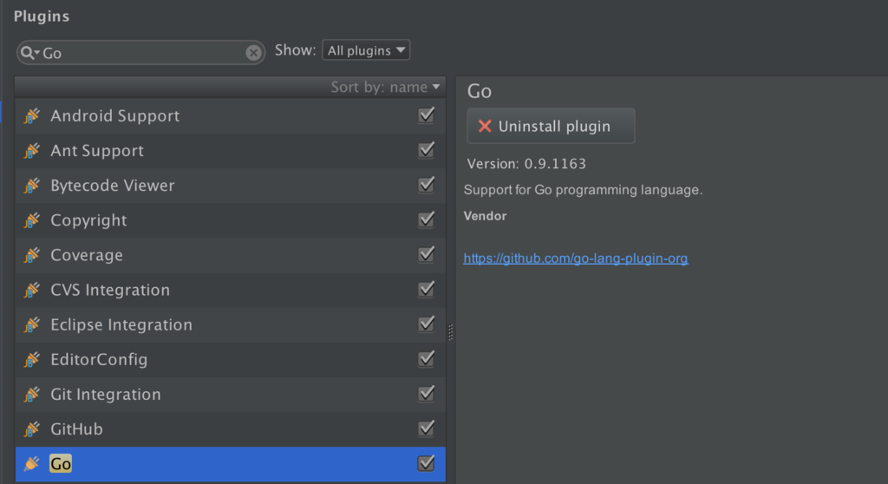The height and width of the screenshot is (484, 888).
Task: Disable the Ant Support plugin checkbox
Action: 426,151
